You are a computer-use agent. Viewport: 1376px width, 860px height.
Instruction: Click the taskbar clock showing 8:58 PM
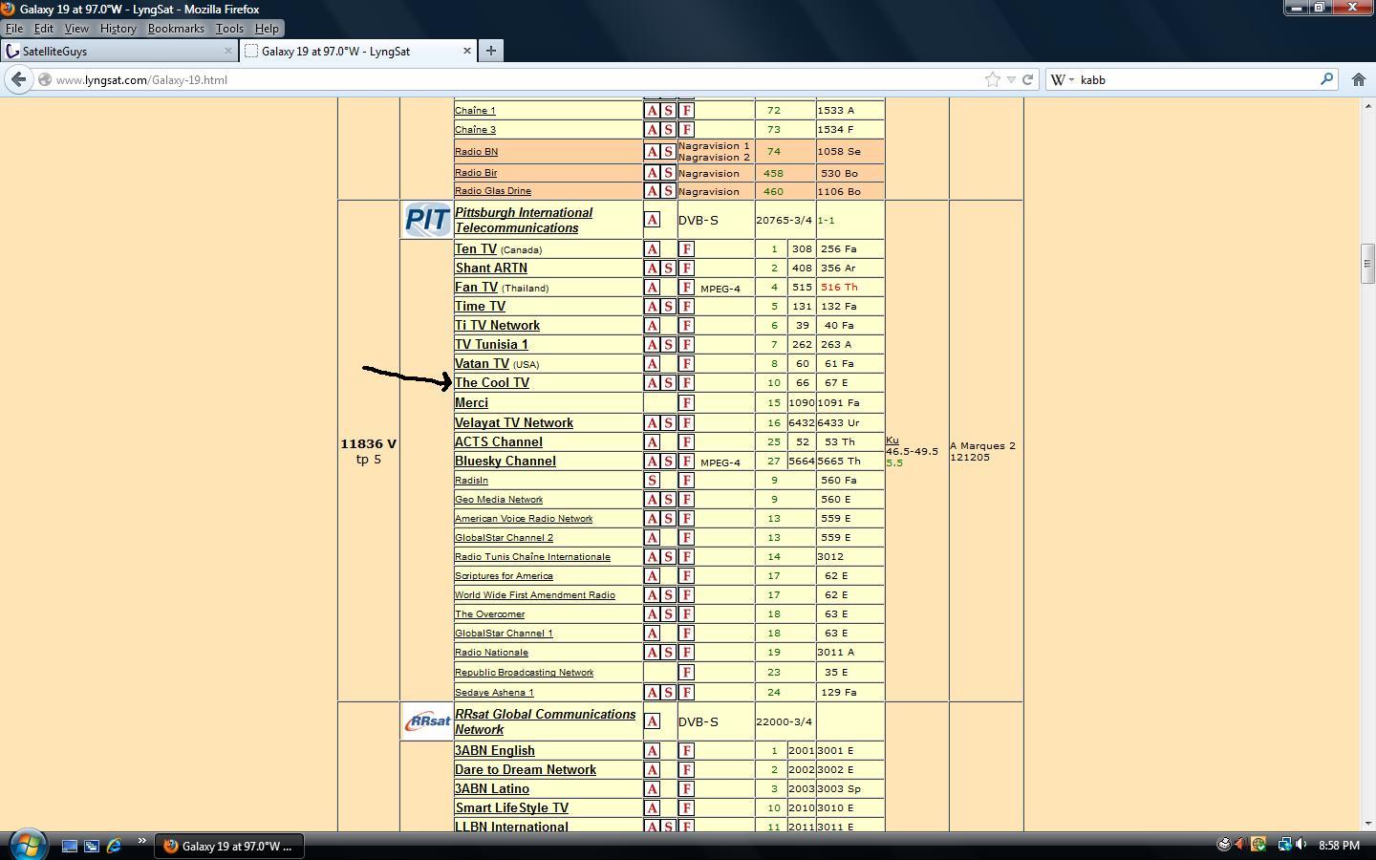click(x=1339, y=846)
